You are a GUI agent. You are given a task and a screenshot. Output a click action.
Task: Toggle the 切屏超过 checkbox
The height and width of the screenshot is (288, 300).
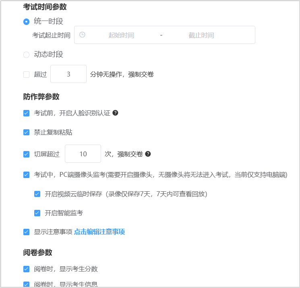[x=27, y=154]
